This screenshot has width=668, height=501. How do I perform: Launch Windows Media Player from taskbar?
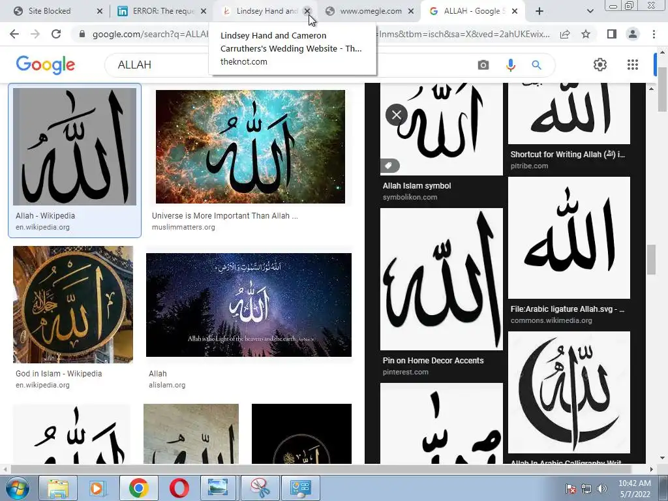coord(98,488)
